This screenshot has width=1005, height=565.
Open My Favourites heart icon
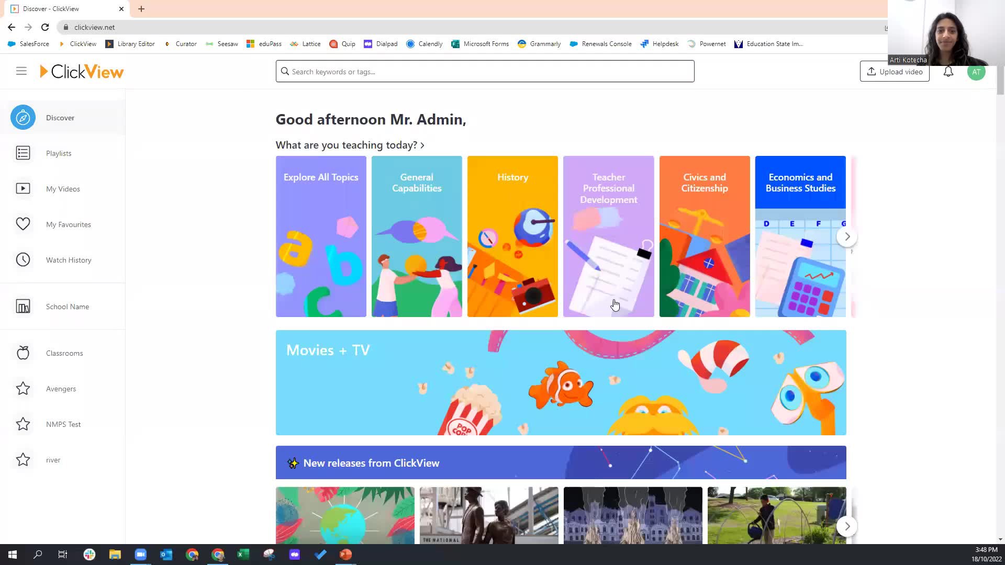[x=23, y=224]
